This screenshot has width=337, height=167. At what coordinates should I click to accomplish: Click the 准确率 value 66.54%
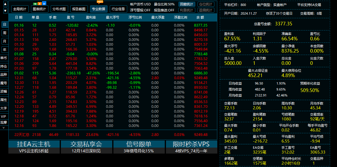pyautogui.click(x=290, y=39)
